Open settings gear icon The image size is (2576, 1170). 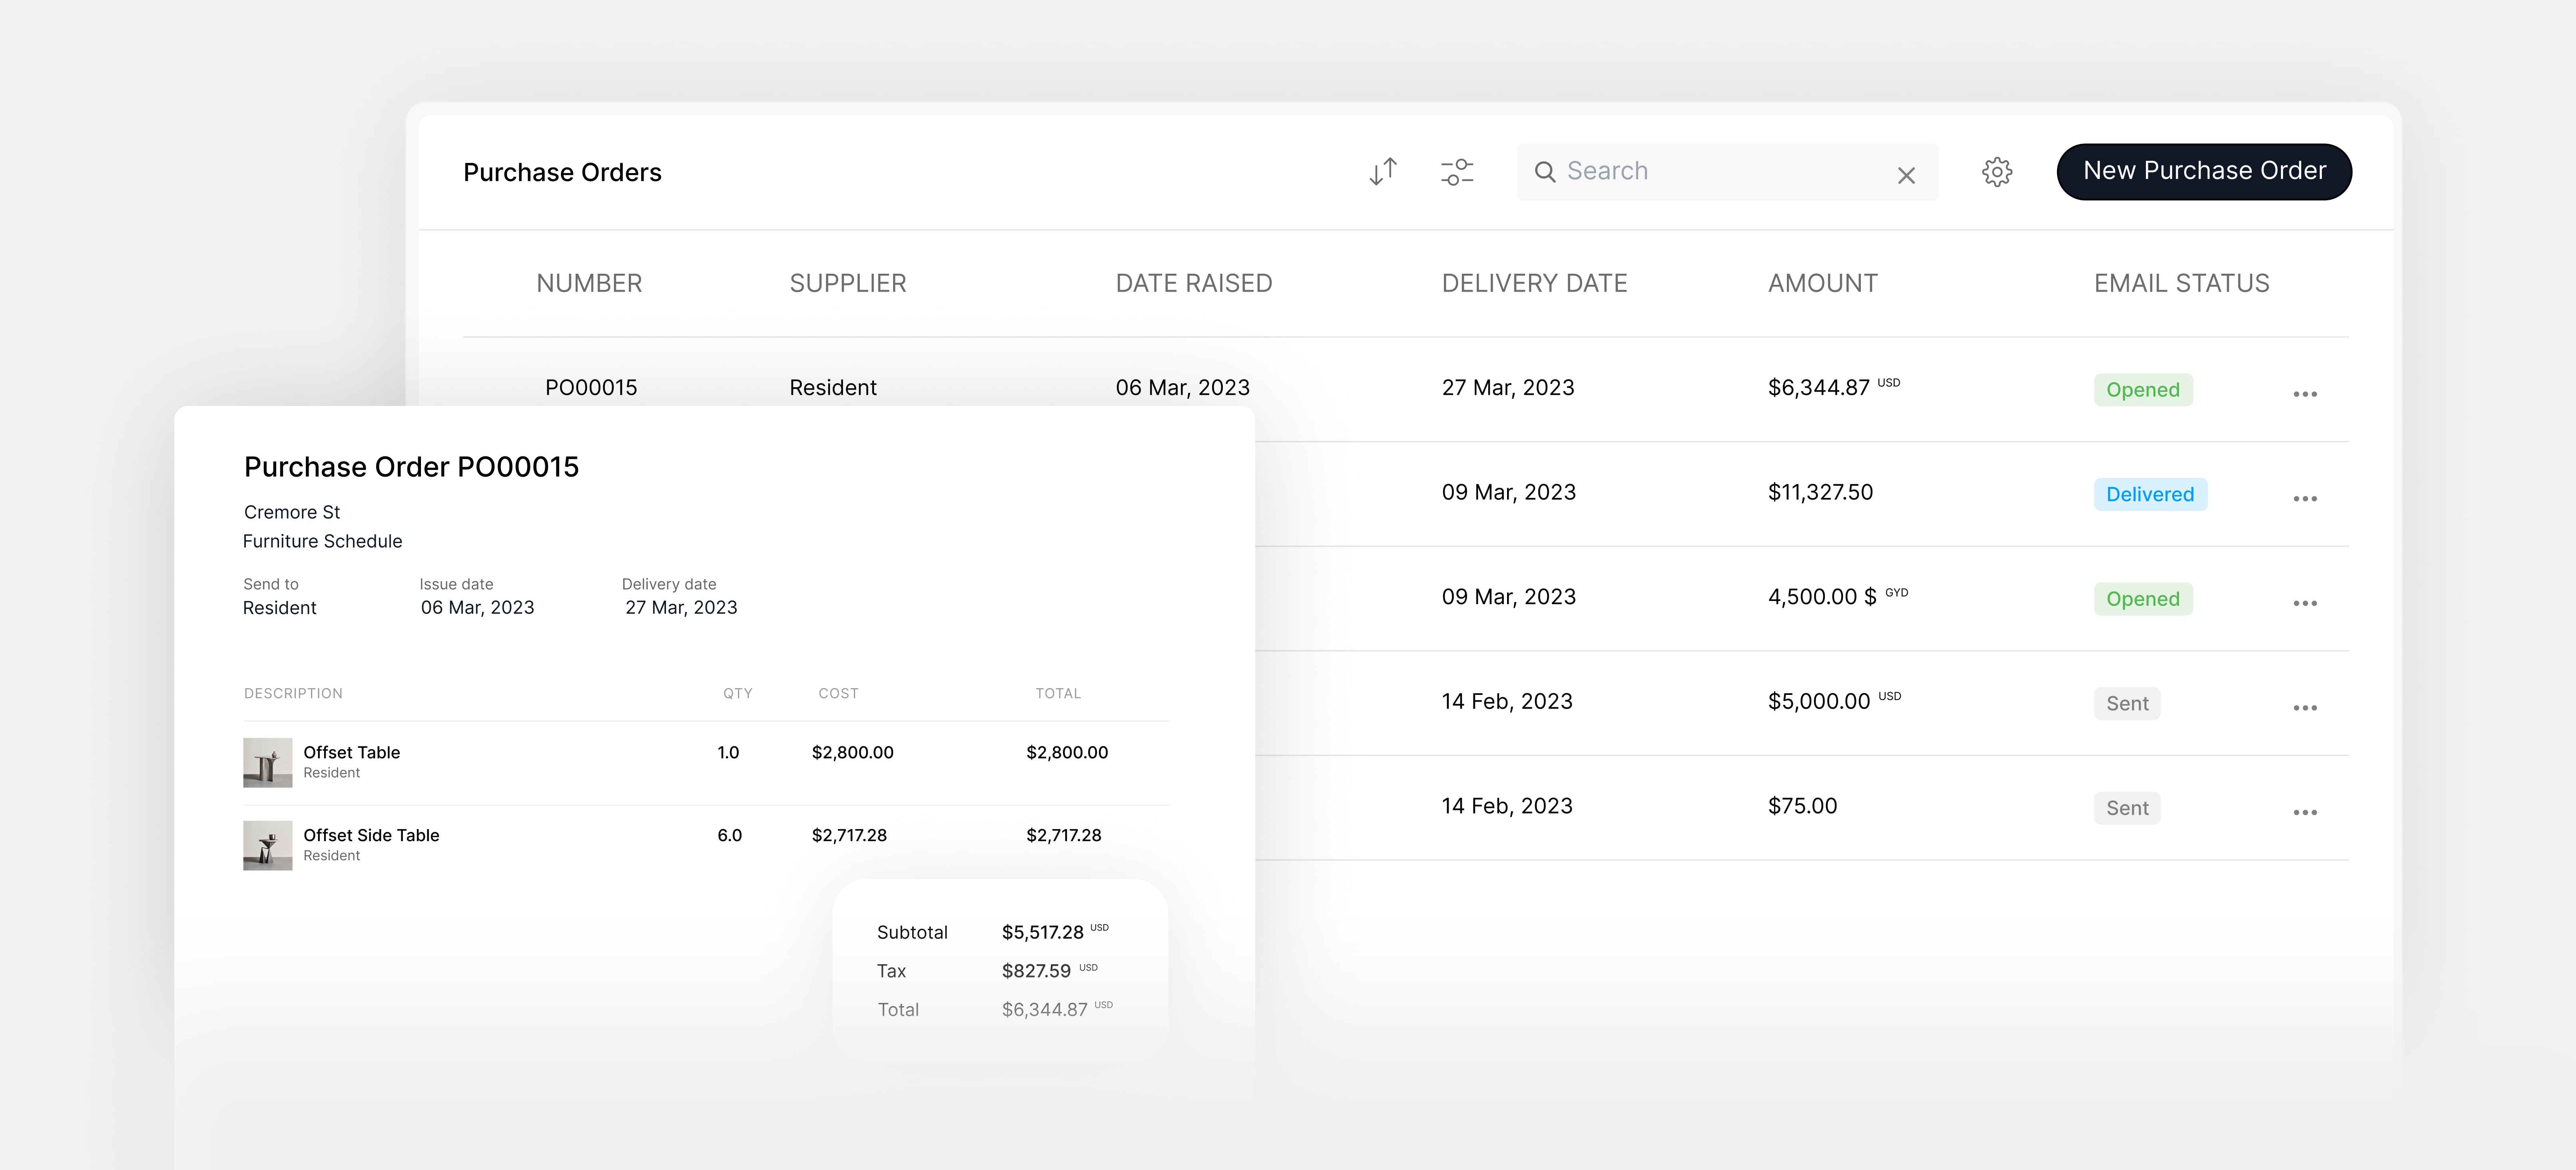click(1997, 172)
